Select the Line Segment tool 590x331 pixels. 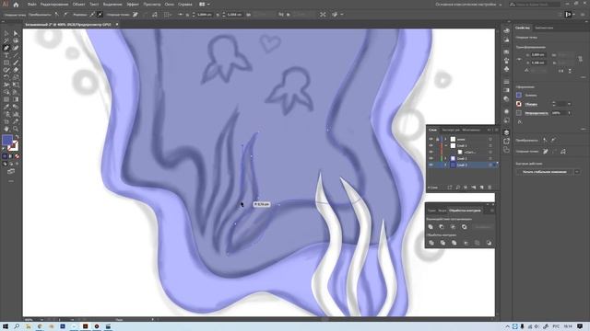tap(16, 55)
